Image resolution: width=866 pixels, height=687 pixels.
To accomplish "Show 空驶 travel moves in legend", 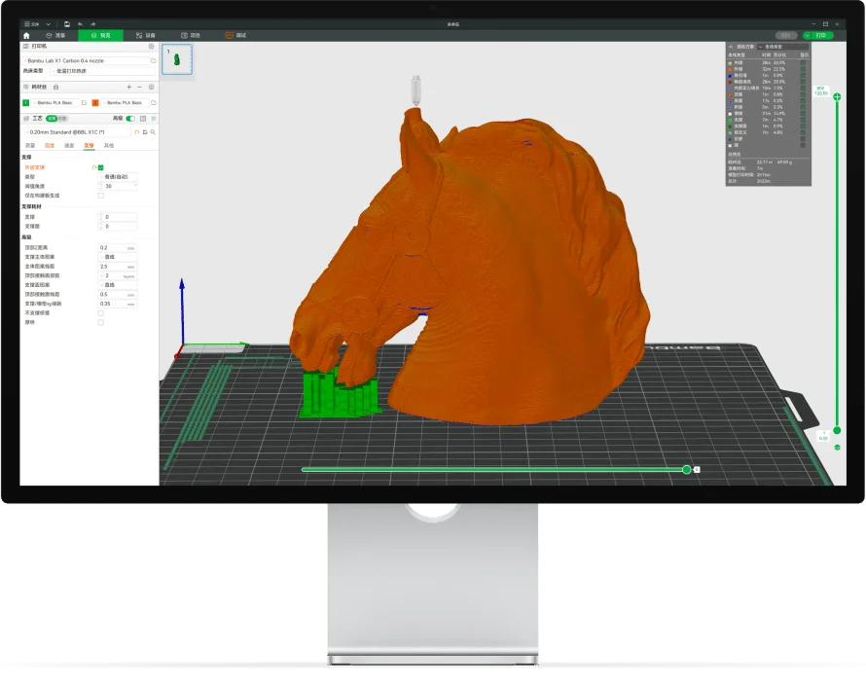I will point(803,138).
